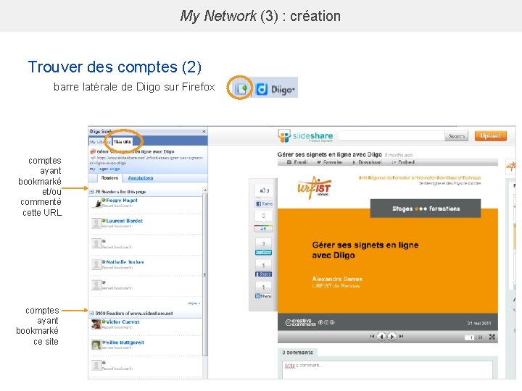Click the Google +1 button

click(x=263, y=229)
